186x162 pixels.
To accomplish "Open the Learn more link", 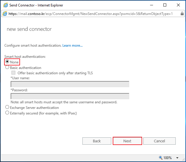I will tap(72, 45).
